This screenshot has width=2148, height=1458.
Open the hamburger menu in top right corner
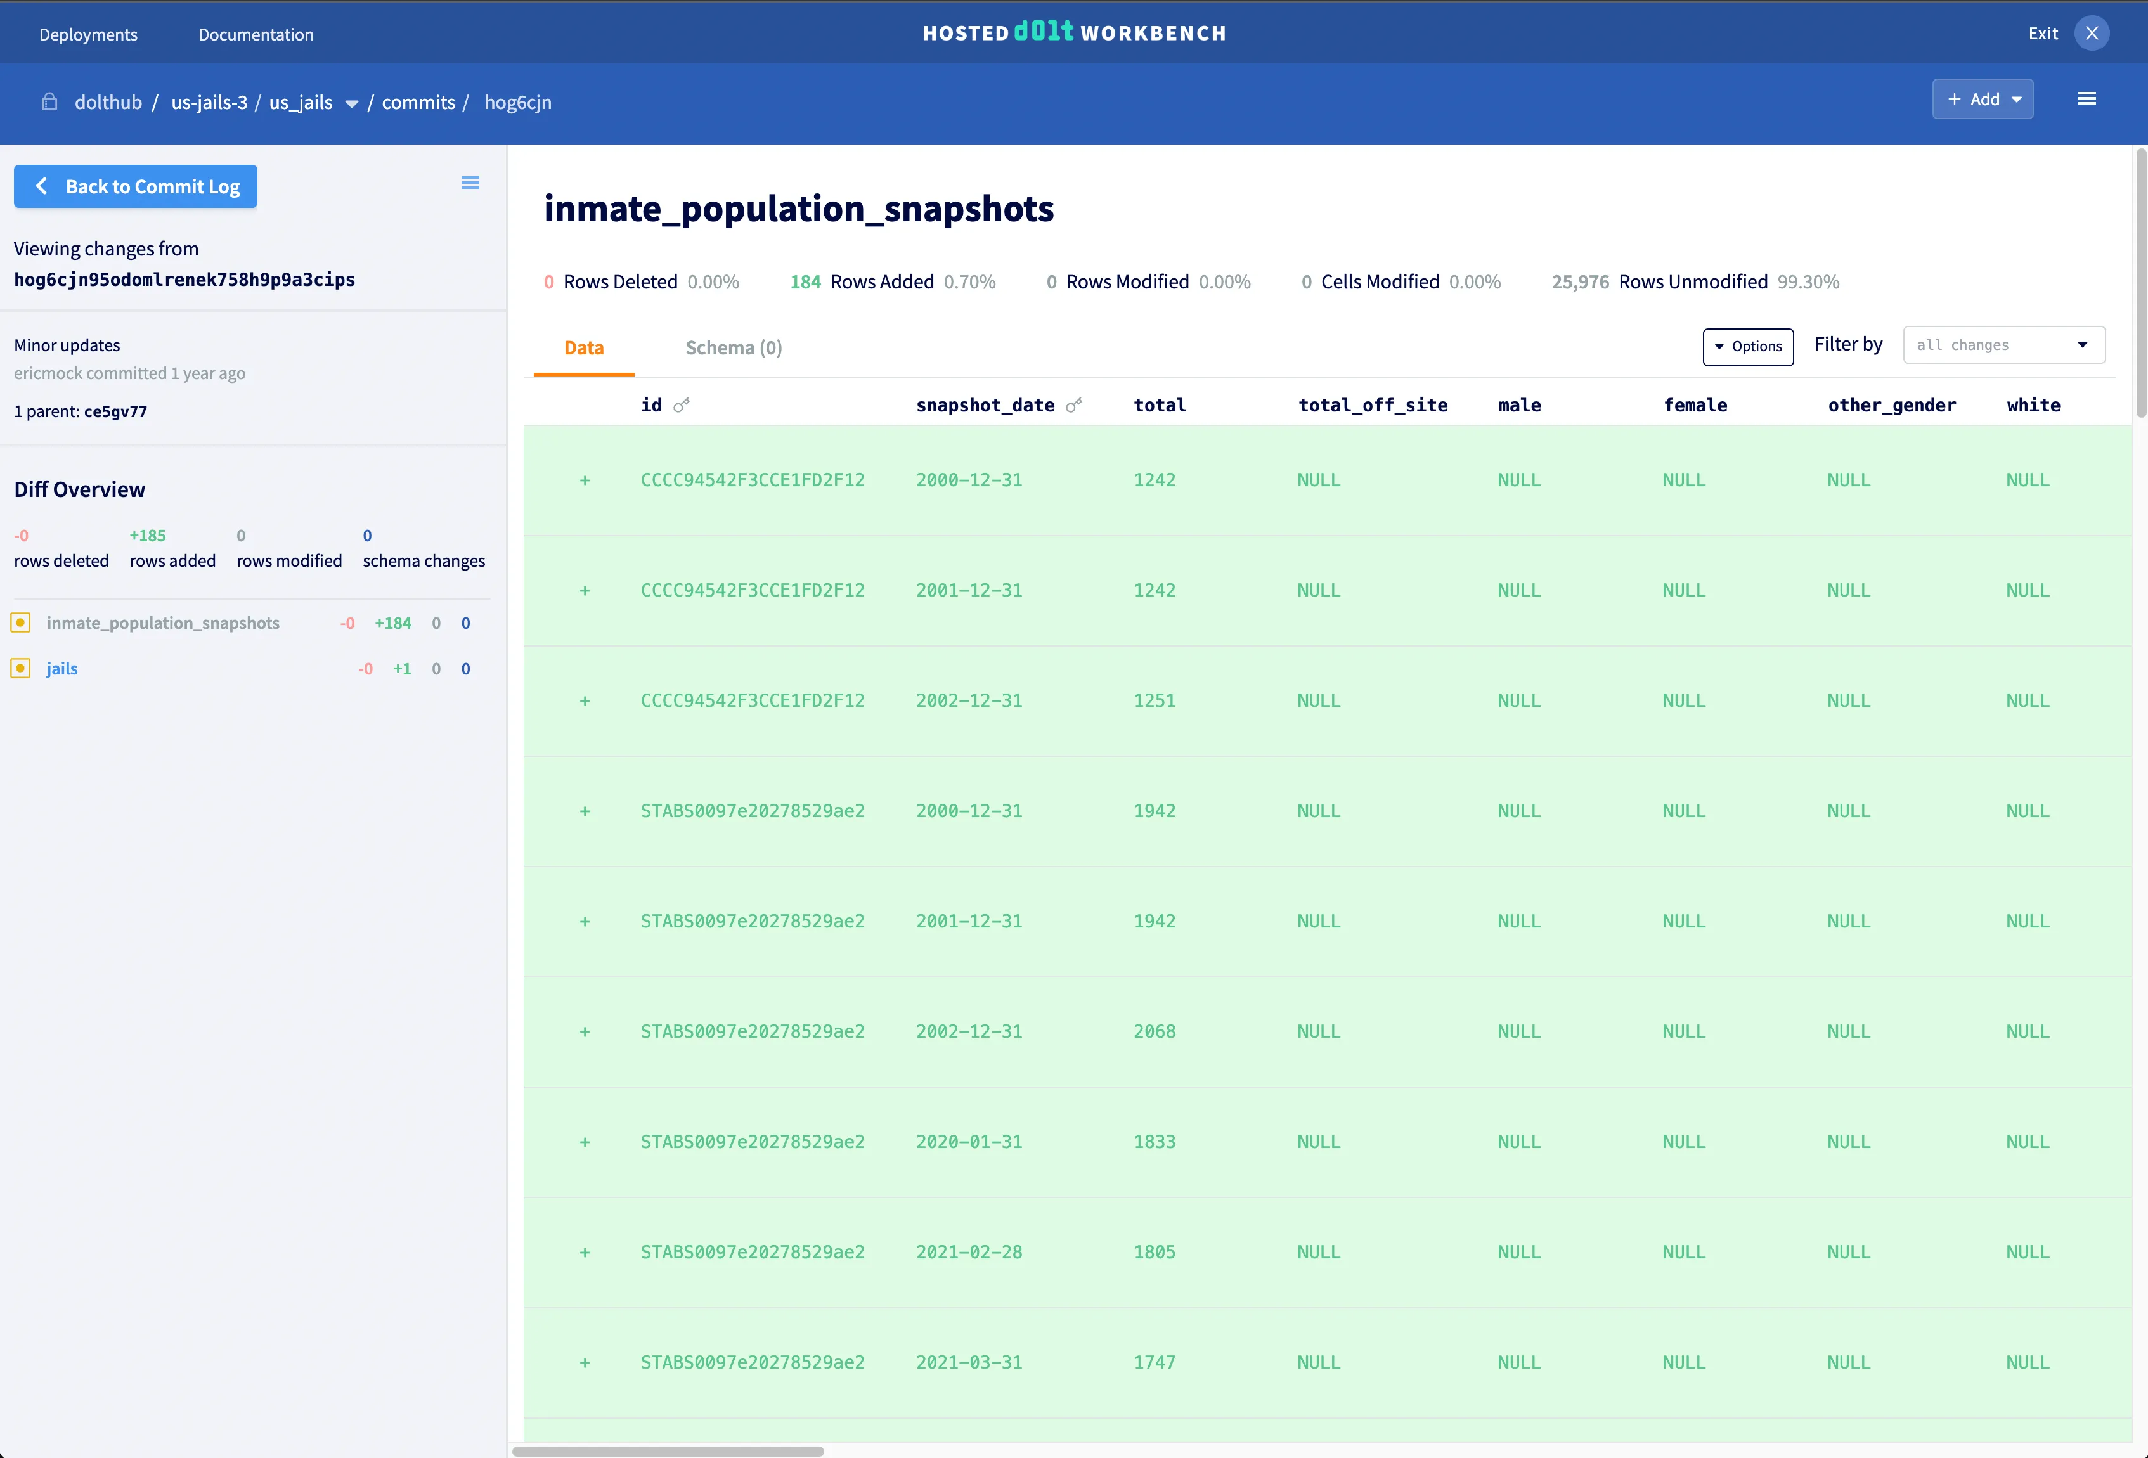2087,99
